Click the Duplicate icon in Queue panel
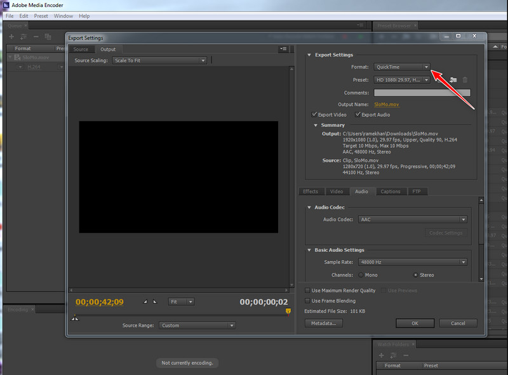Image resolution: width=508 pixels, height=375 pixels. pyautogui.click(x=48, y=37)
